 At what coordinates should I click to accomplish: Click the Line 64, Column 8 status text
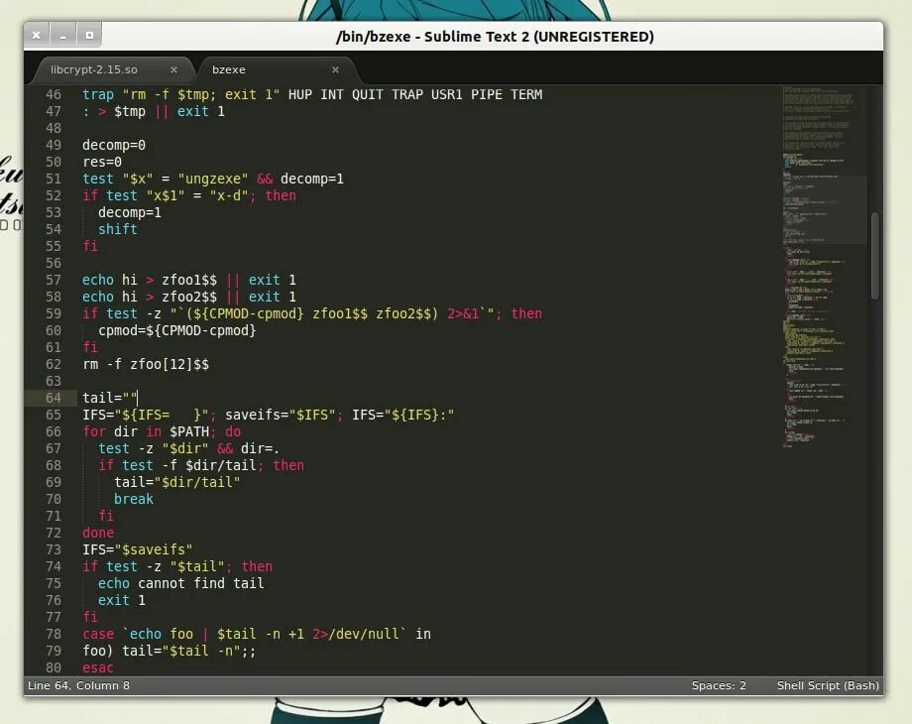click(78, 685)
